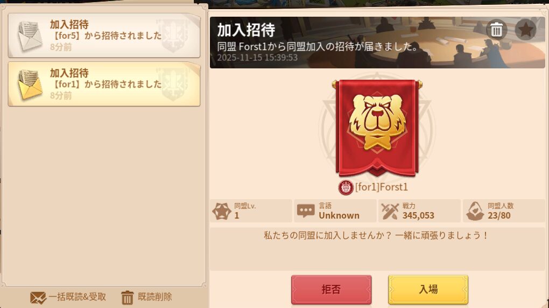Viewport: 549px width, 308px height.
Task: Click the [for1]Forst1 alliance name
Action: [x=382, y=187]
